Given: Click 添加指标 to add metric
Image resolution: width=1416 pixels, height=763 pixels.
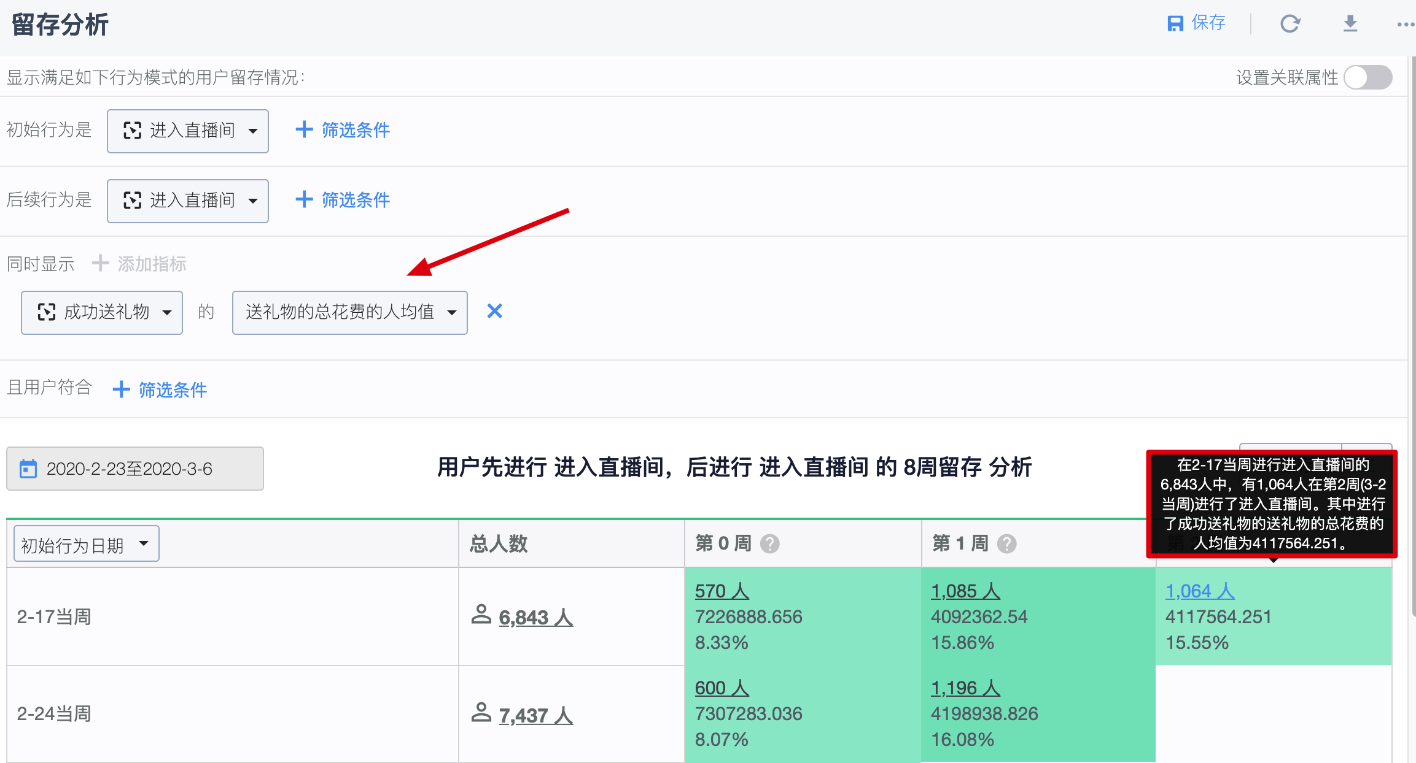Looking at the screenshot, I should [139, 264].
